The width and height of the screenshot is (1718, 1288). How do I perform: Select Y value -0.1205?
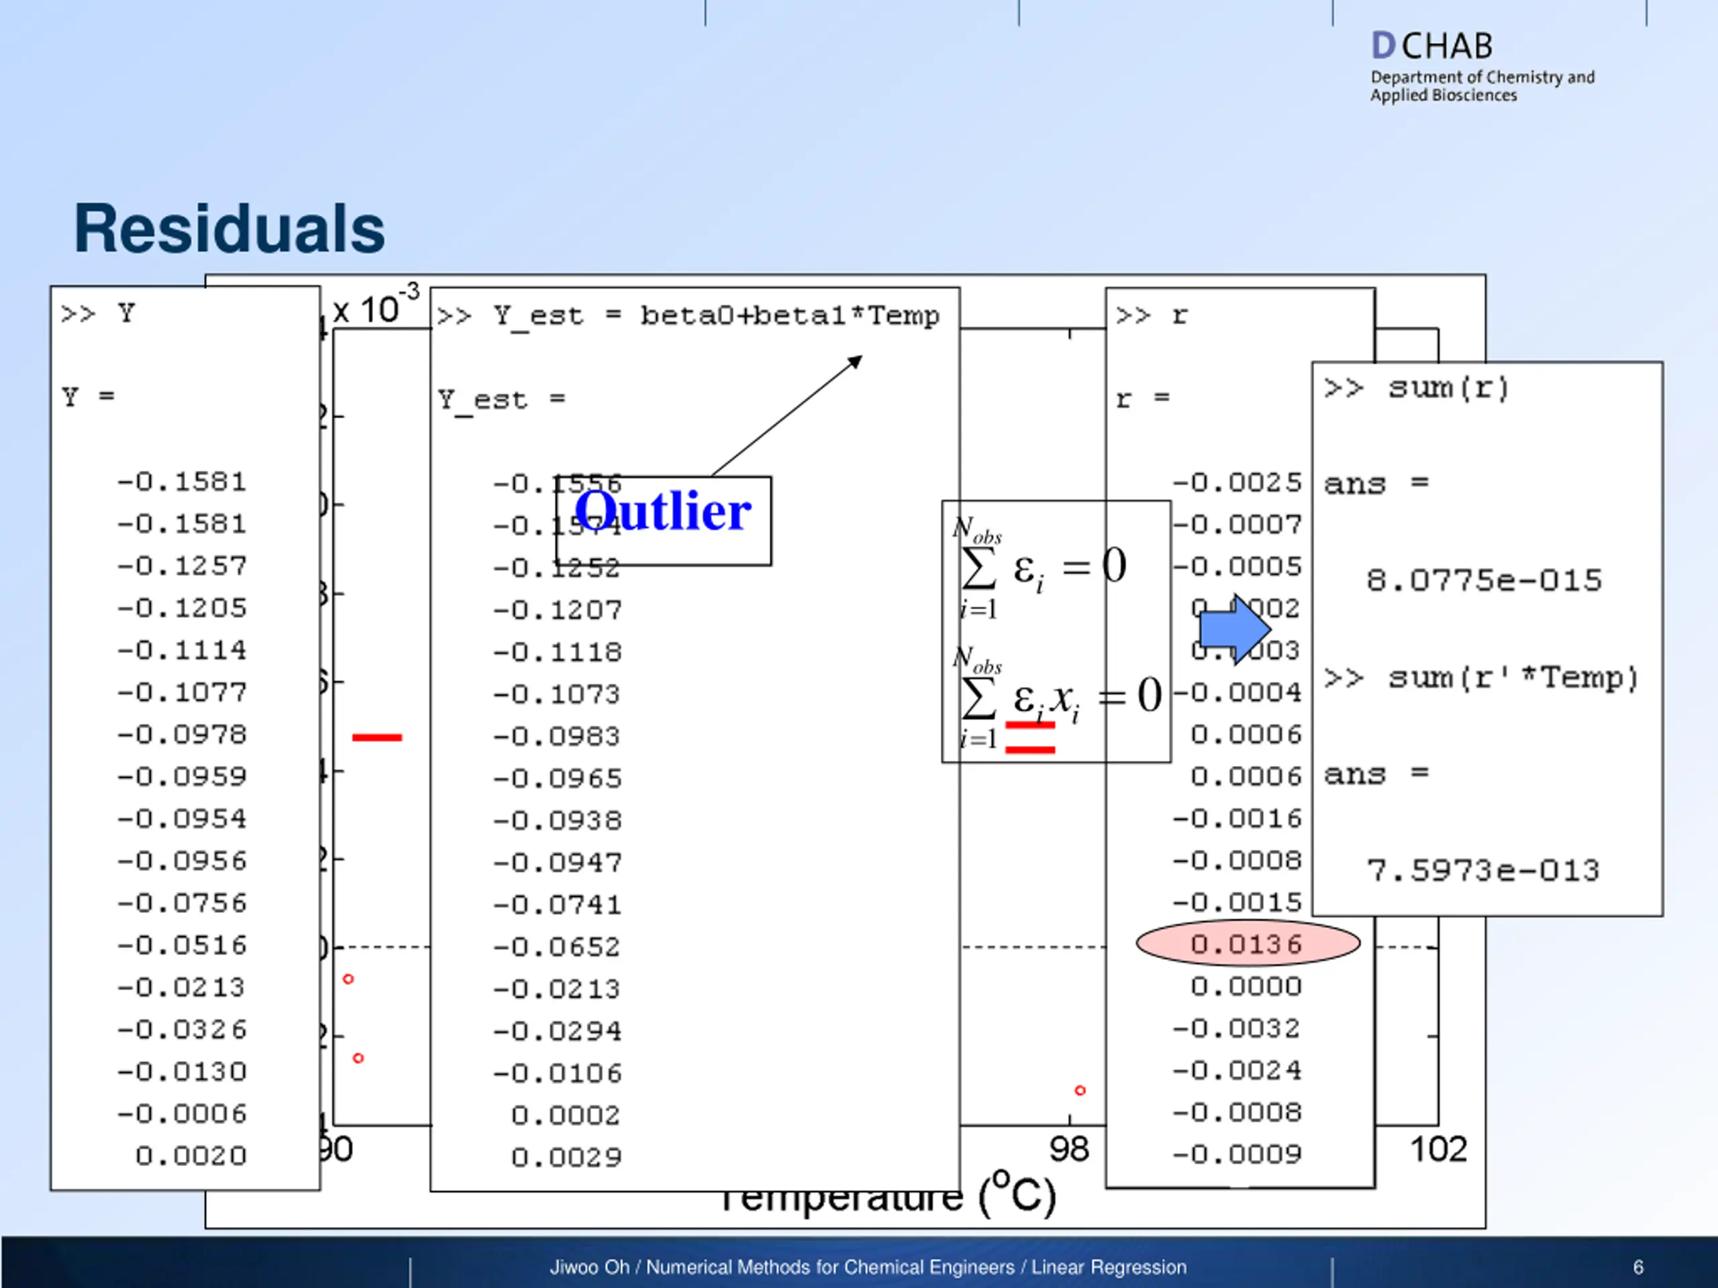182,607
